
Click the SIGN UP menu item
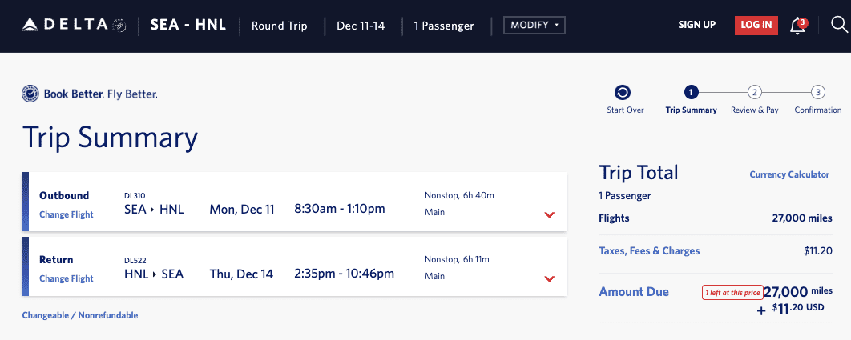tap(697, 25)
